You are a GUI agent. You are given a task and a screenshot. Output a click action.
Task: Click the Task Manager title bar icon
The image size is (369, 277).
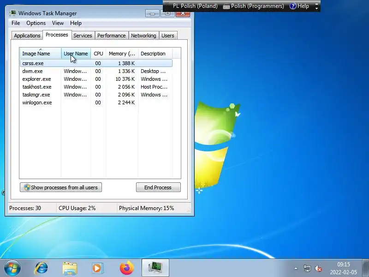point(13,13)
